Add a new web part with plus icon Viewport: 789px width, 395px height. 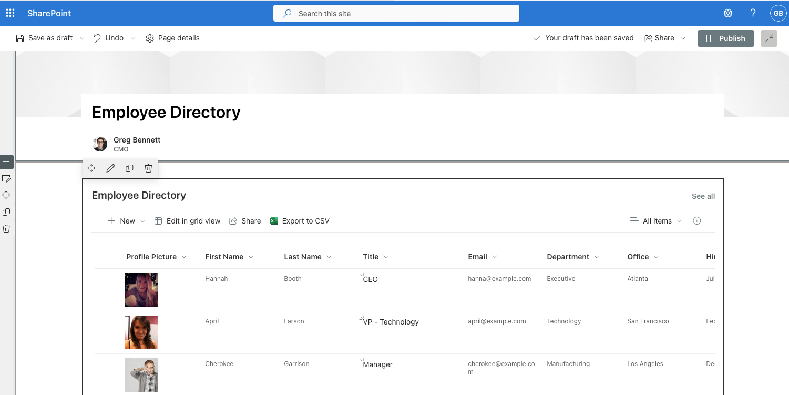coord(6,162)
